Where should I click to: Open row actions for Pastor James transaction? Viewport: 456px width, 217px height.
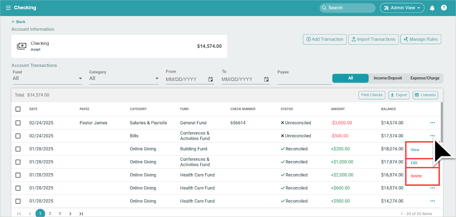pos(432,123)
